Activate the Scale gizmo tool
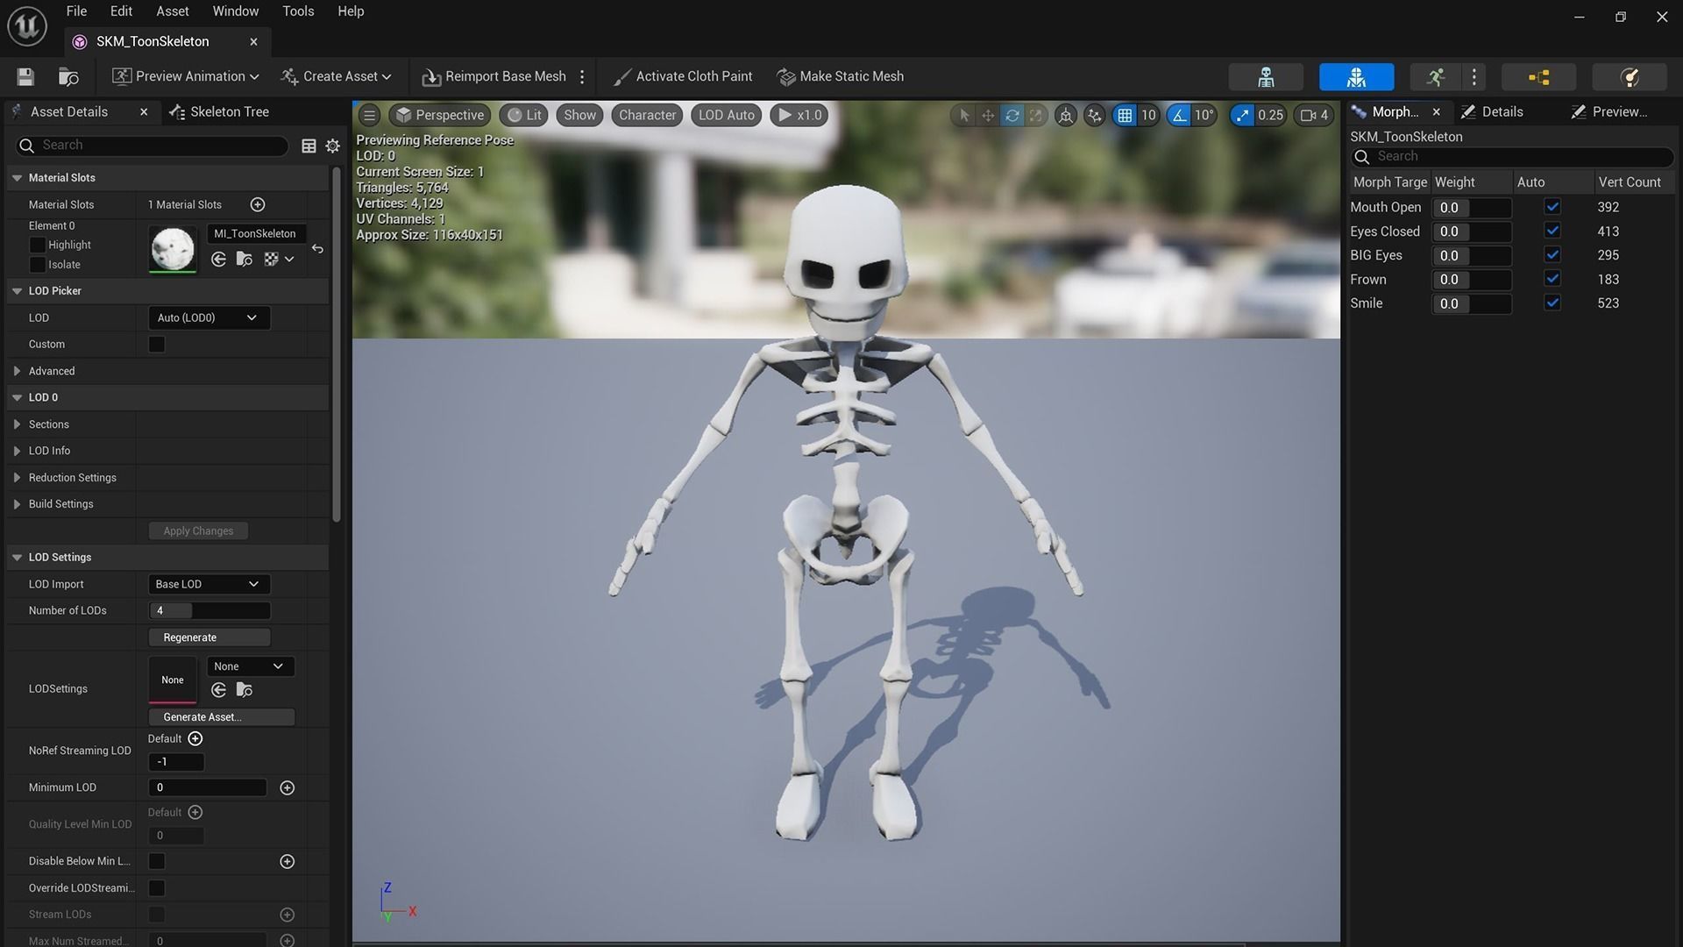Viewport: 1683px width, 947px height. (1036, 115)
